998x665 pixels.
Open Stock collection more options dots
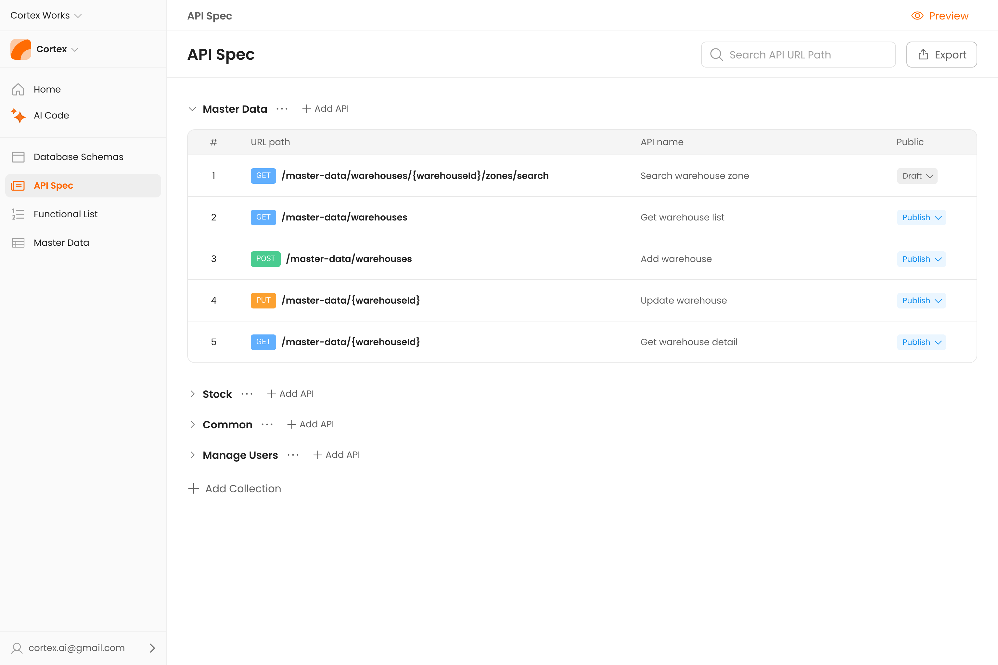click(247, 394)
